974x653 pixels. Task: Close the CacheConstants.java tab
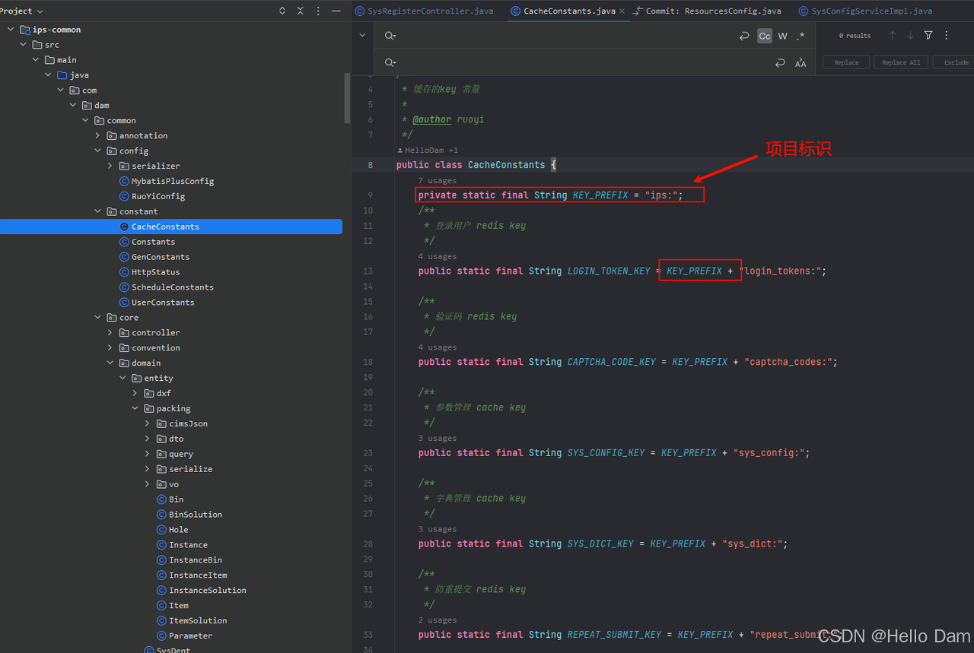click(622, 11)
